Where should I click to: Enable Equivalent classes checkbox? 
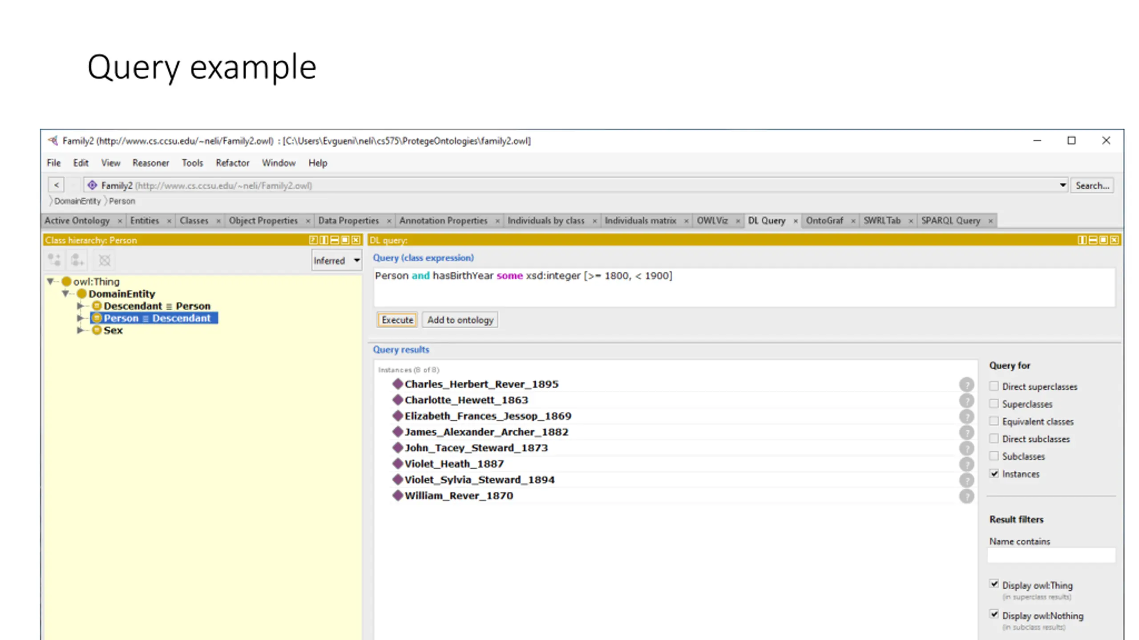point(994,421)
